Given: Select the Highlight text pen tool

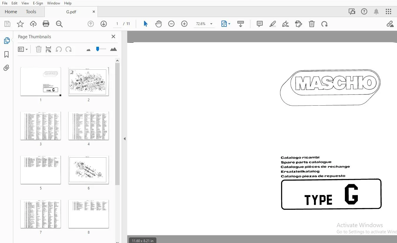Looking at the screenshot, I should 273,24.
